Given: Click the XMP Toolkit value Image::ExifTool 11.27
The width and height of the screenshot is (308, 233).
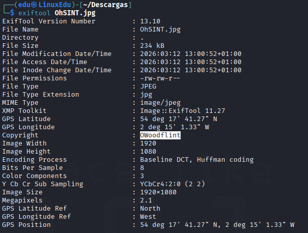Looking at the screenshot, I should coord(183,111).
